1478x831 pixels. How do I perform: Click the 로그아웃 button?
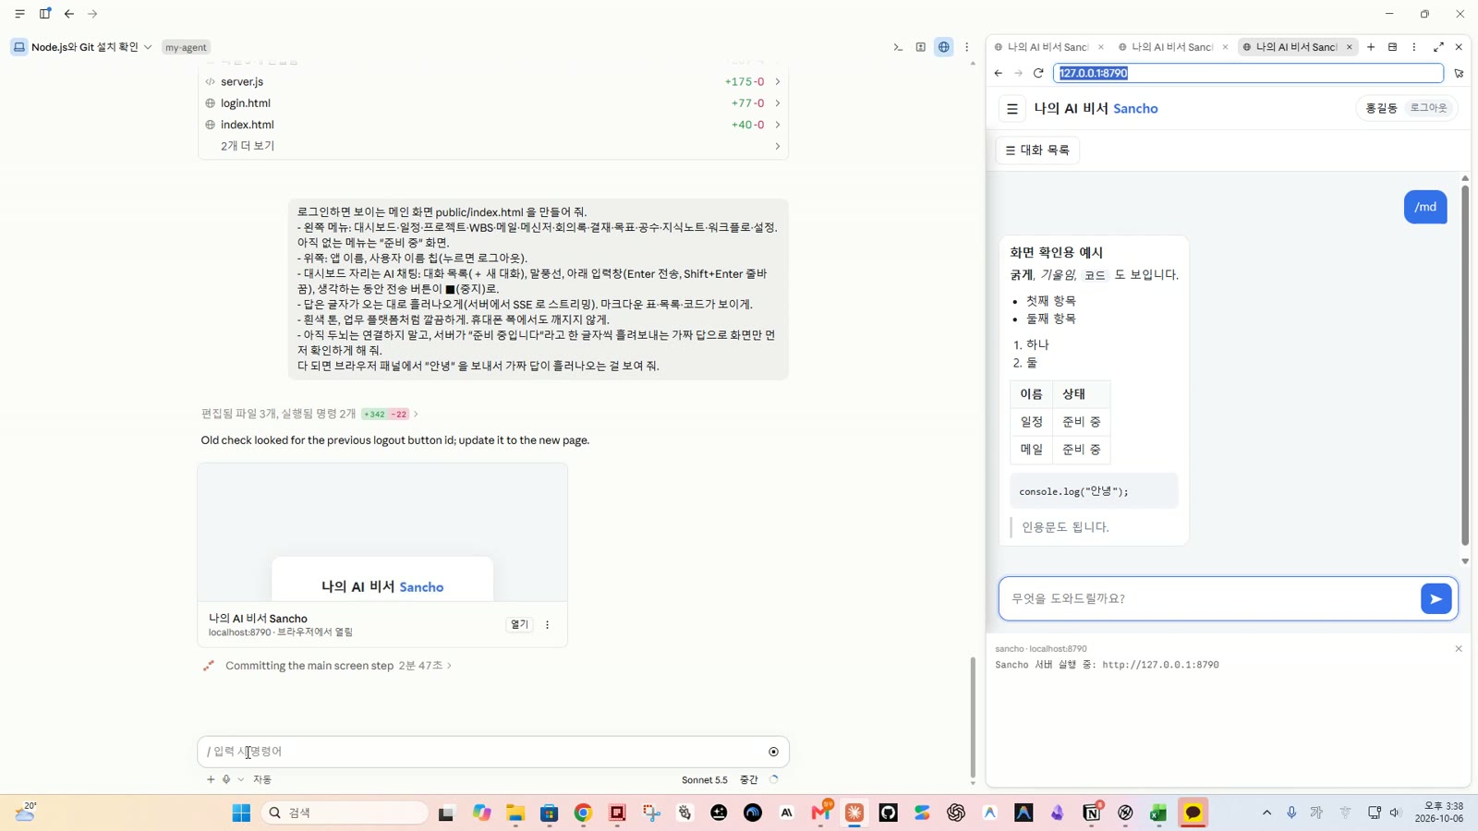(1428, 108)
